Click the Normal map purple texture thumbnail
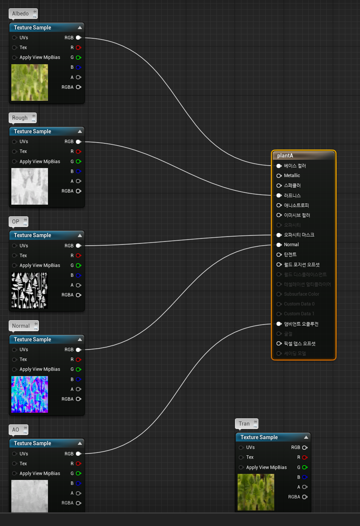Screen dimensions: 360x526 tap(29, 395)
